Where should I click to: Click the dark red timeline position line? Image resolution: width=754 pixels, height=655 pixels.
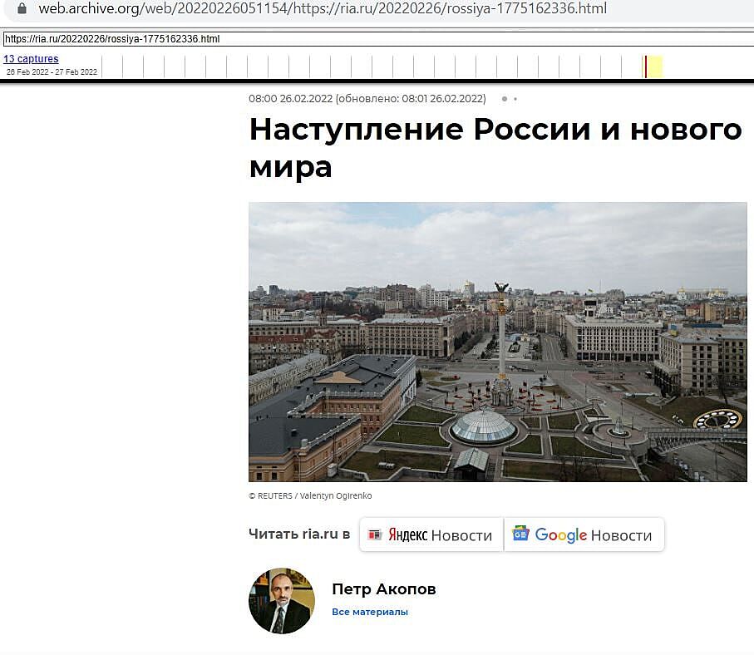coord(645,66)
